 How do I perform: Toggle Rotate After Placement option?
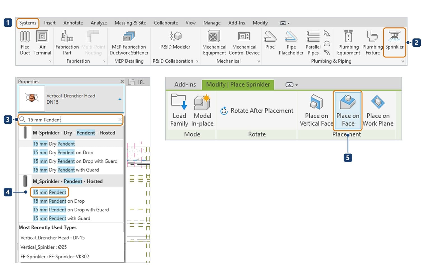(x=257, y=111)
